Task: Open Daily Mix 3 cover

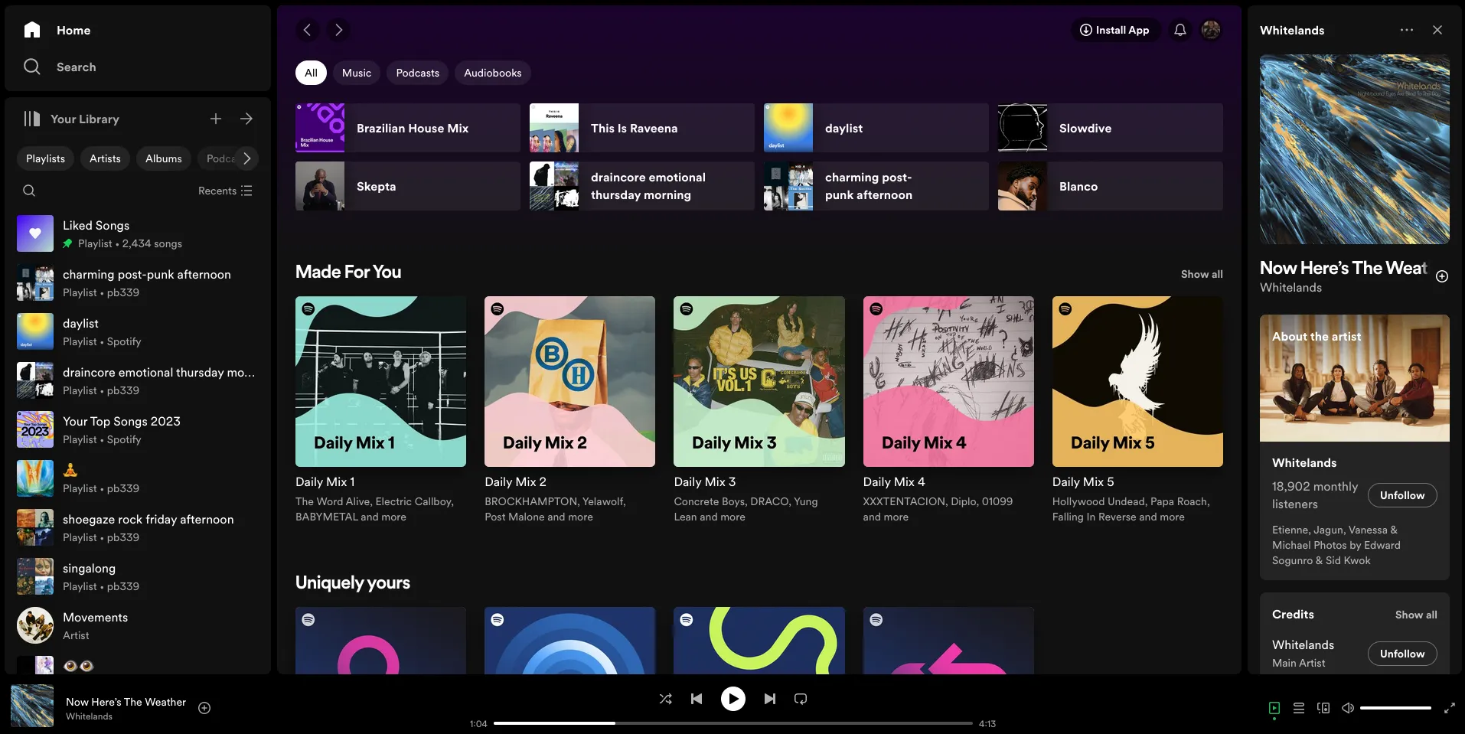Action: [759, 381]
